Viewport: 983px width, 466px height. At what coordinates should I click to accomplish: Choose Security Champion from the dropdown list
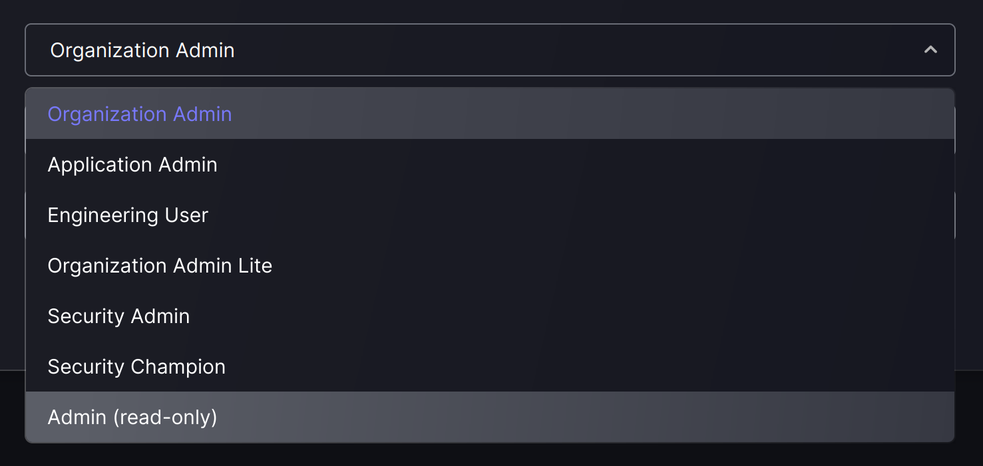490,366
